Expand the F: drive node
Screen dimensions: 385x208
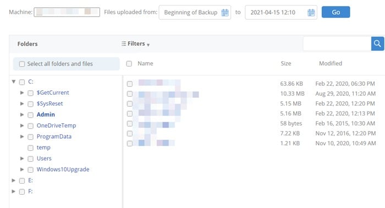[14, 191]
